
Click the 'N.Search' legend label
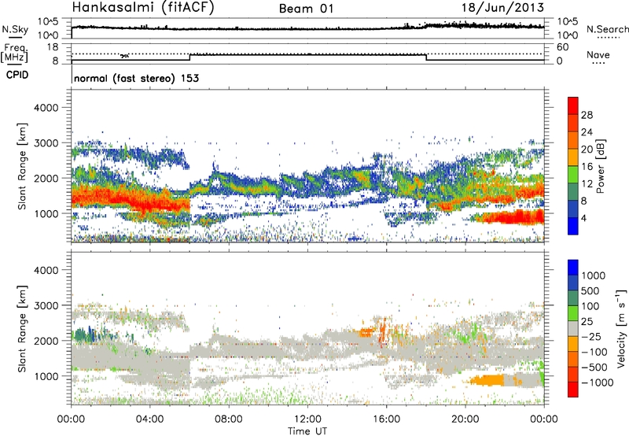coord(607,29)
